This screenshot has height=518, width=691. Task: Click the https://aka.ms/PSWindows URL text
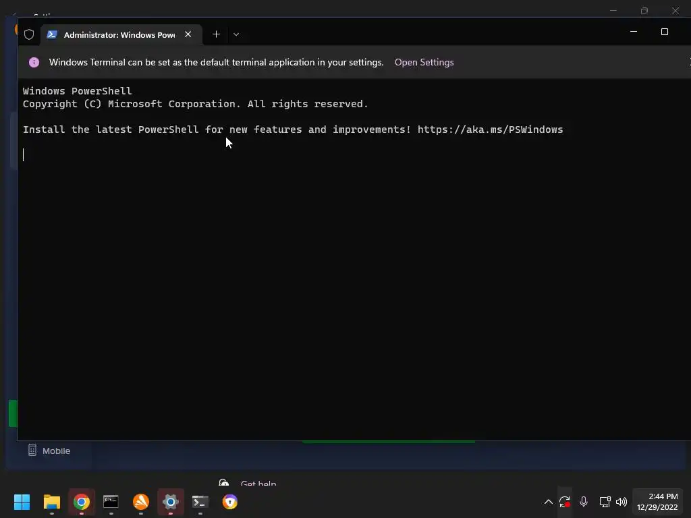490,129
